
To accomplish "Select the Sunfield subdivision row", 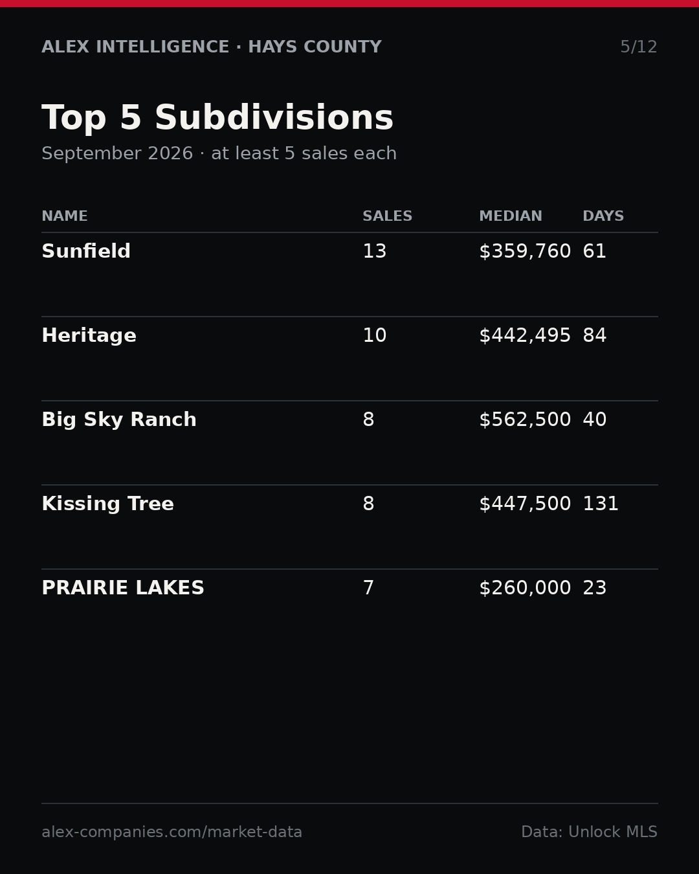I will pyautogui.click(x=349, y=275).
